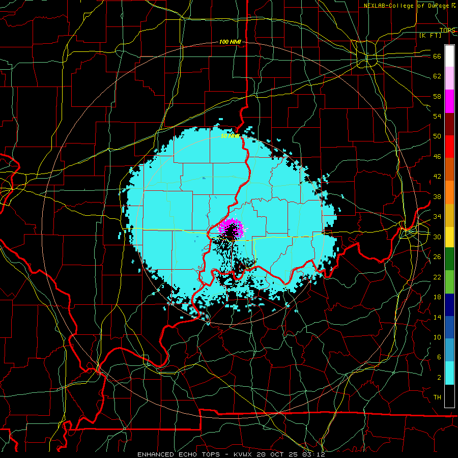Viewport: 458px width, 458px height.
Task: Click the "54" legend value
Action: point(437,116)
